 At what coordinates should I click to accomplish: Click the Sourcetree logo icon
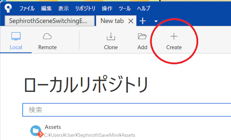tap(8, 8)
